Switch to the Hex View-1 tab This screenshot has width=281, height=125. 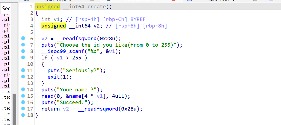221,1
